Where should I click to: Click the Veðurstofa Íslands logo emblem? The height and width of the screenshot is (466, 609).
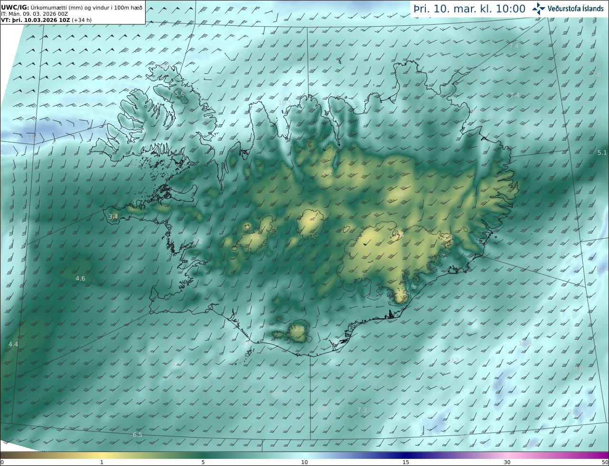click(539, 9)
